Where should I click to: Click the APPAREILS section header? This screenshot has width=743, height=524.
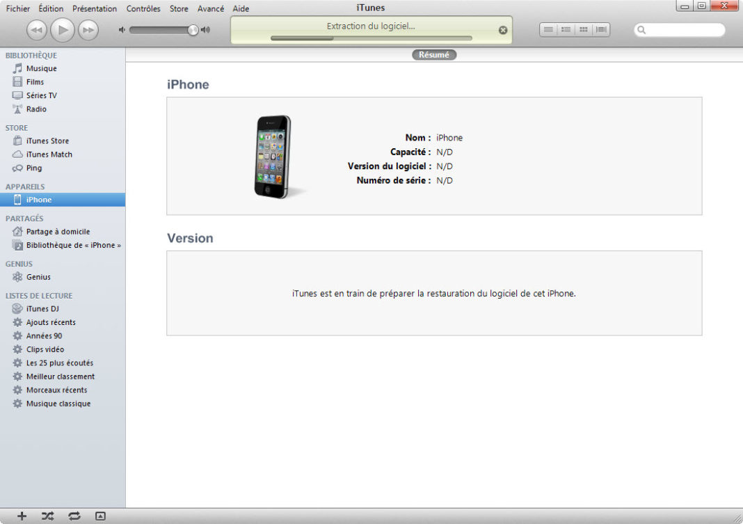point(25,186)
